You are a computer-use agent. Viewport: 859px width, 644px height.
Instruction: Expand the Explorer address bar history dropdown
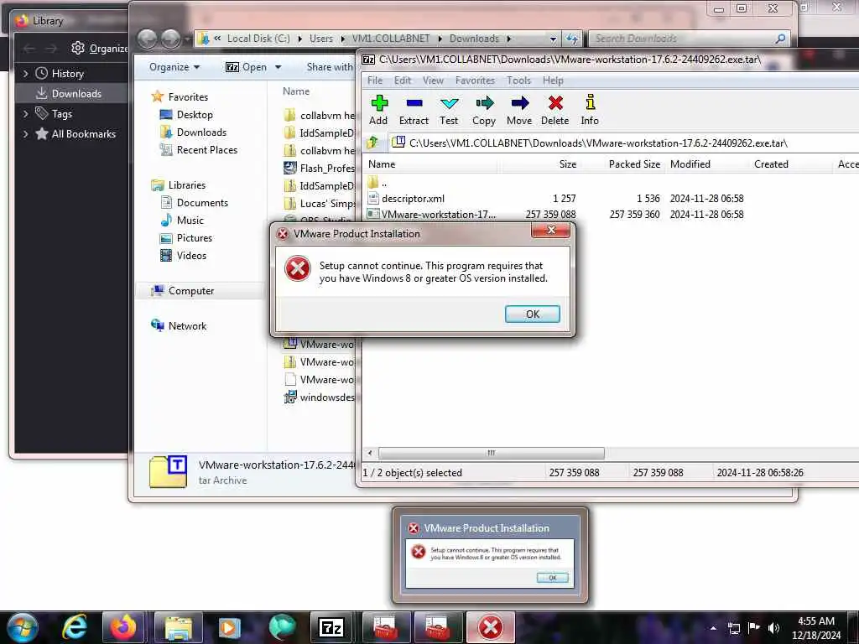tap(553, 39)
